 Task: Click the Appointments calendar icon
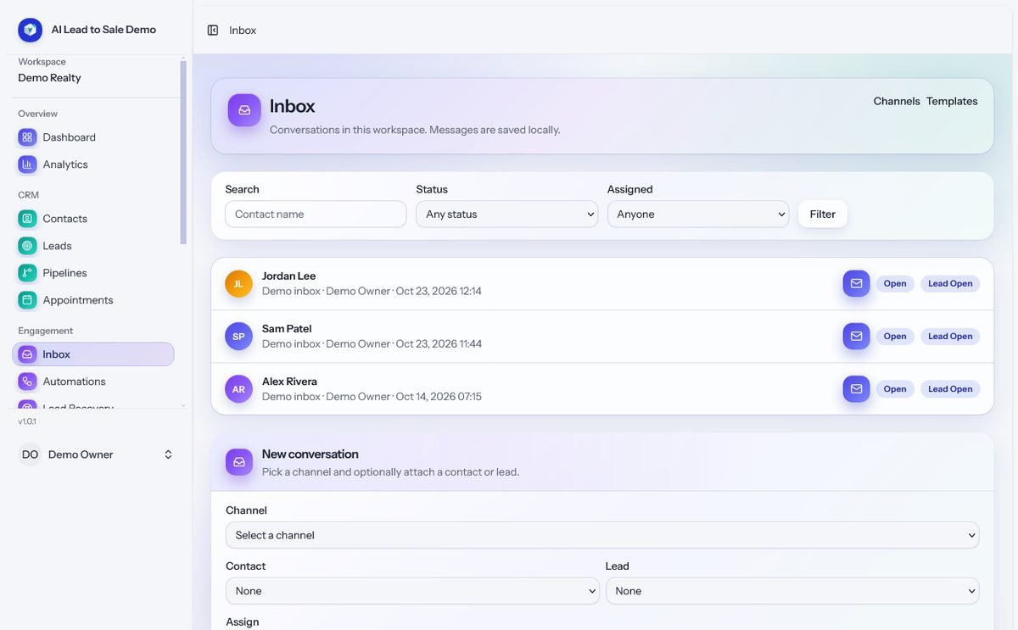(x=28, y=300)
